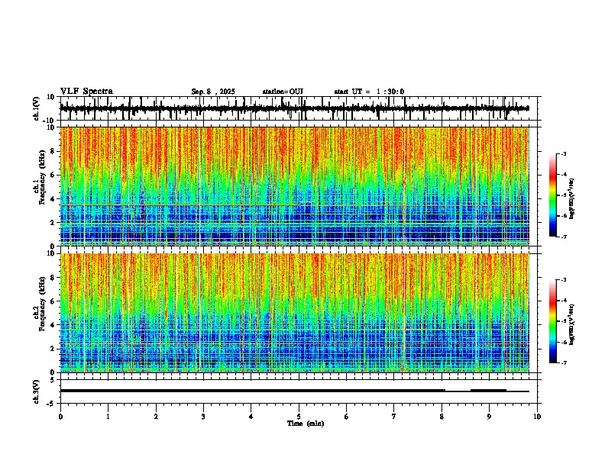Click the ch.2 "Frequency (kHz)" axis label
605x467 pixels.
click(x=42, y=304)
